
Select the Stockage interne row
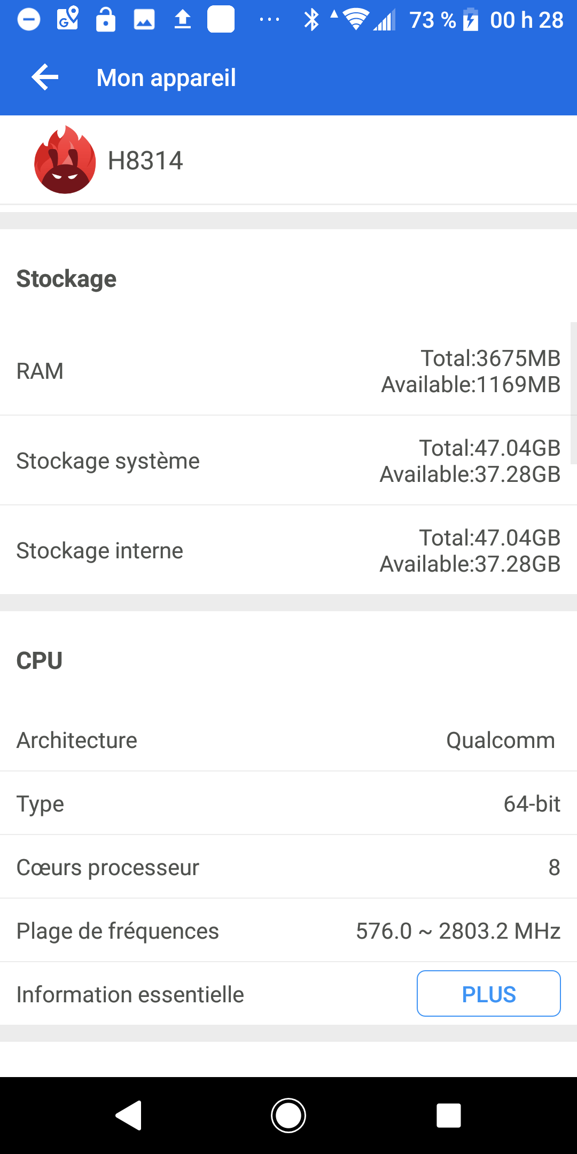(x=288, y=550)
